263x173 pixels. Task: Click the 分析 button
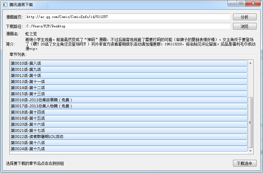(245, 17)
